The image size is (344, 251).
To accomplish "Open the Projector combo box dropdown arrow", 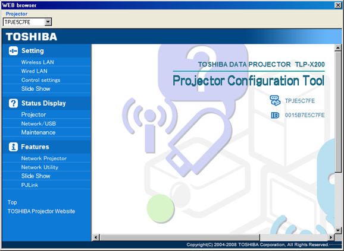I will (48, 22).
